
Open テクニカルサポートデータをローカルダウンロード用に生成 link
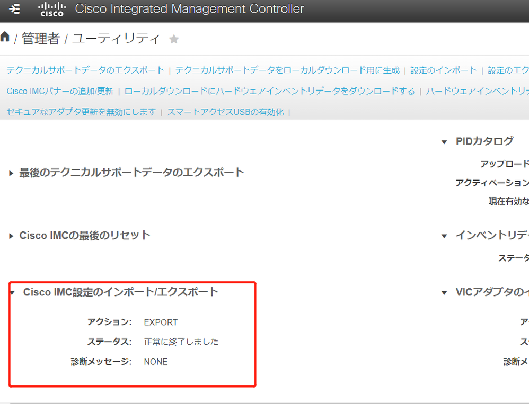pyautogui.click(x=287, y=70)
